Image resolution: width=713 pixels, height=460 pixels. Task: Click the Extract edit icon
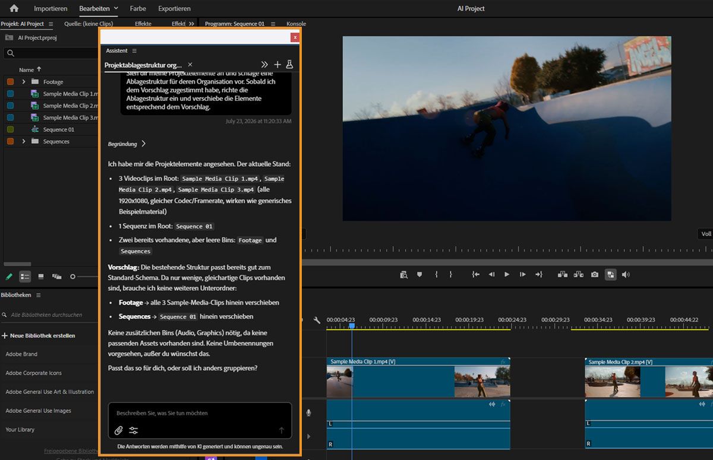point(578,274)
